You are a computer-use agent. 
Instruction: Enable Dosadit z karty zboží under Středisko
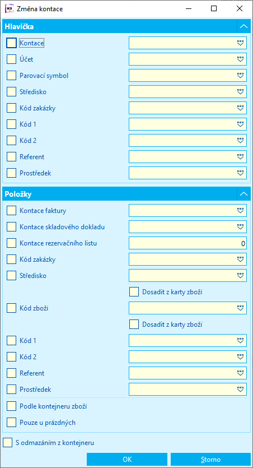(x=134, y=291)
